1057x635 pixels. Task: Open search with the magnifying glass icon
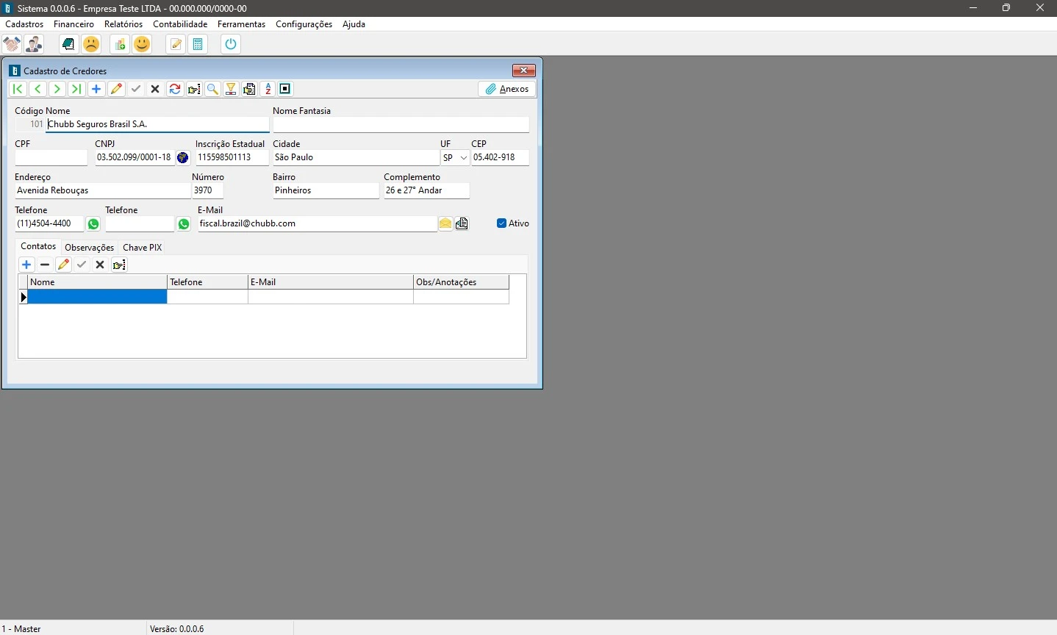(x=213, y=89)
